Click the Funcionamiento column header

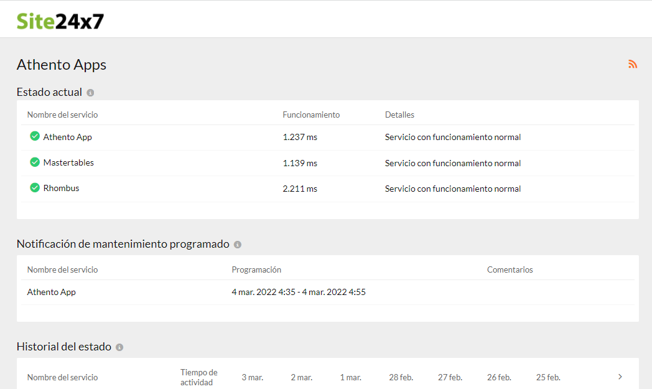click(x=311, y=115)
